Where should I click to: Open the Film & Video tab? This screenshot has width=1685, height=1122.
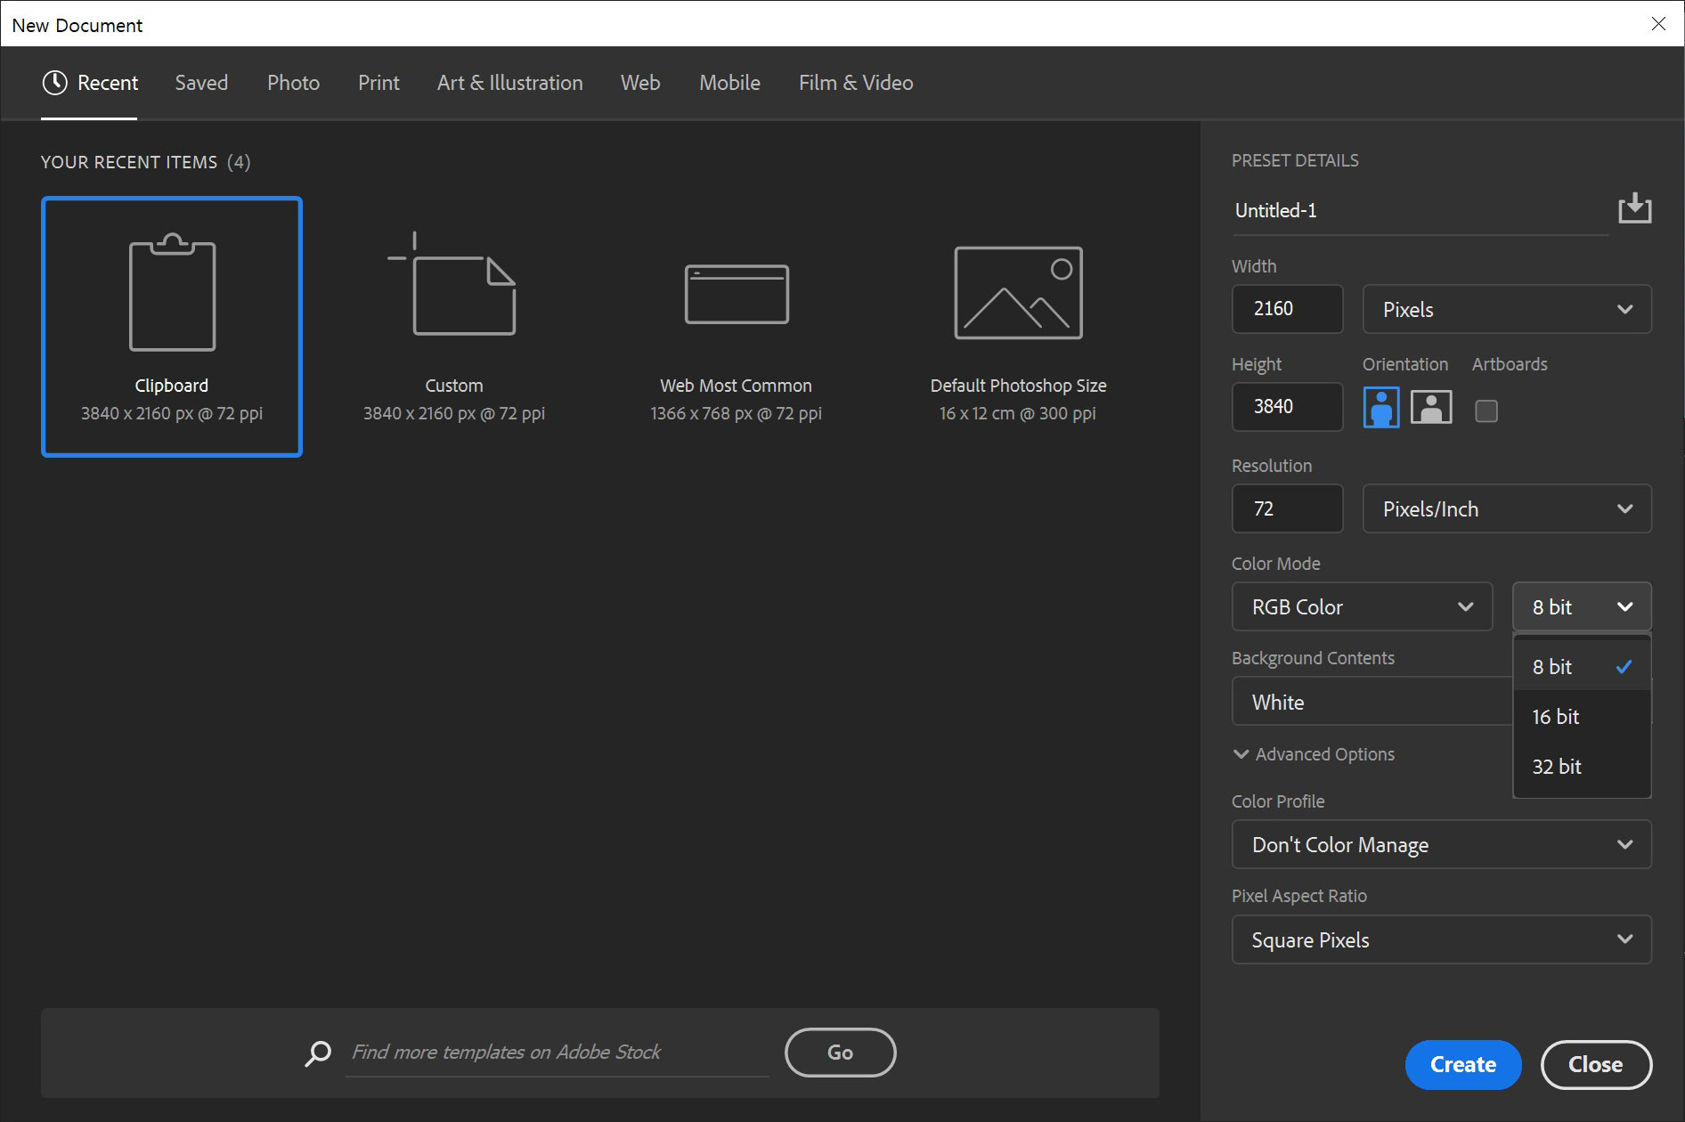(856, 83)
